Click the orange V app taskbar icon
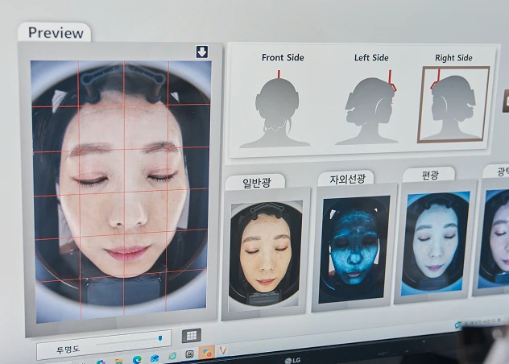The height and width of the screenshot is (364, 509). [x=222, y=350]
